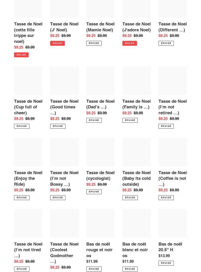
Task: Select the Bas de noël rouge et noir os thumbnail
Action: [100, 223]
